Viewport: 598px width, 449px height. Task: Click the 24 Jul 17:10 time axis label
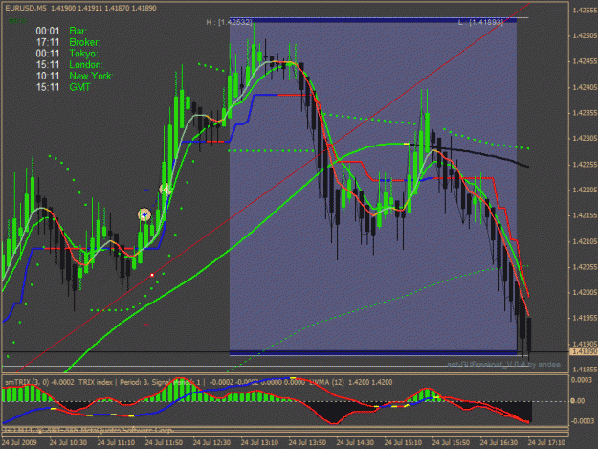546,443
